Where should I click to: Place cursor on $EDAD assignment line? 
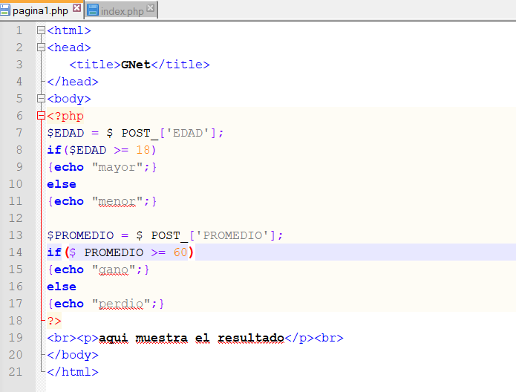[135, 133]
